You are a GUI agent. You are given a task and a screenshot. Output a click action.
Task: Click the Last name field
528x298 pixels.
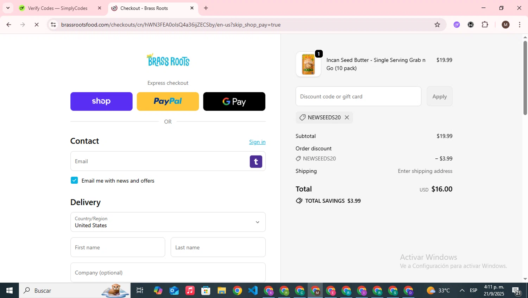pyautogui.click(x=218, y=247)
